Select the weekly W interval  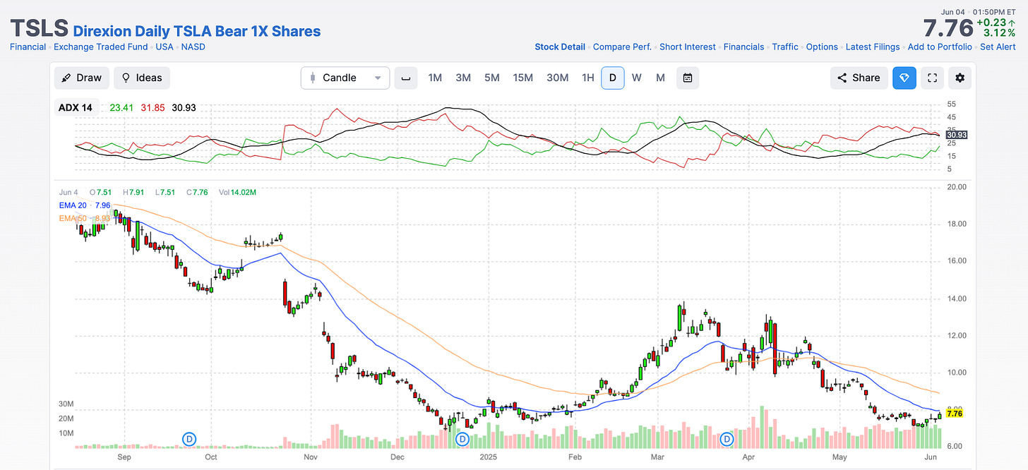tap(637, 78)
